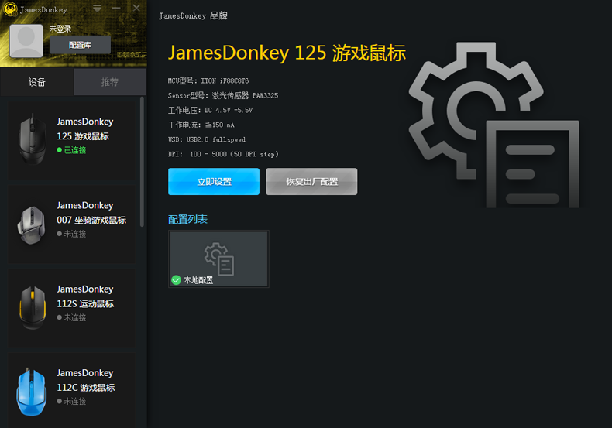Click the 112S 运动鼠标 device name

tap(85, 304)
